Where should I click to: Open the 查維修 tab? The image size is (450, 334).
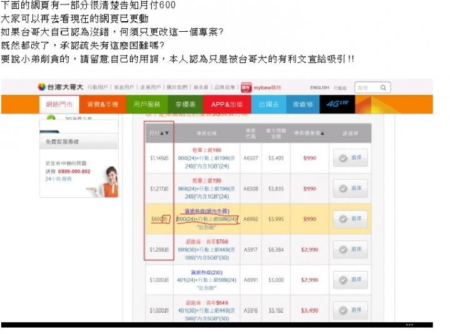coord(302,104)
